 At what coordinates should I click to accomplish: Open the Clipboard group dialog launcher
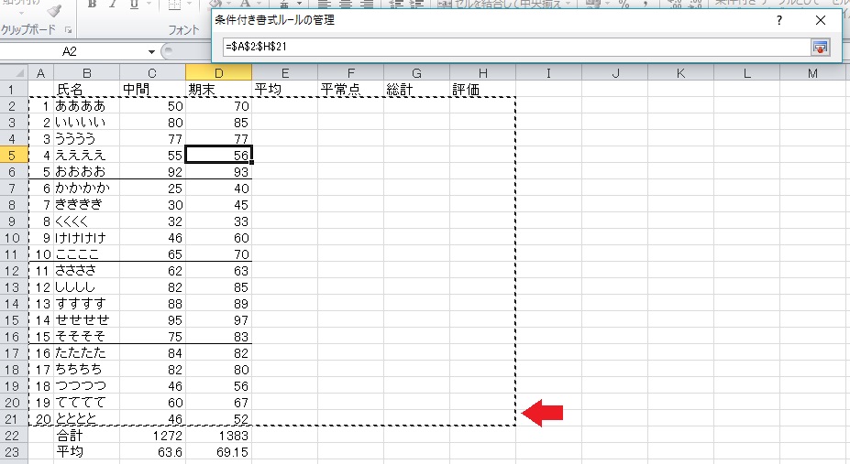(68, 30)
